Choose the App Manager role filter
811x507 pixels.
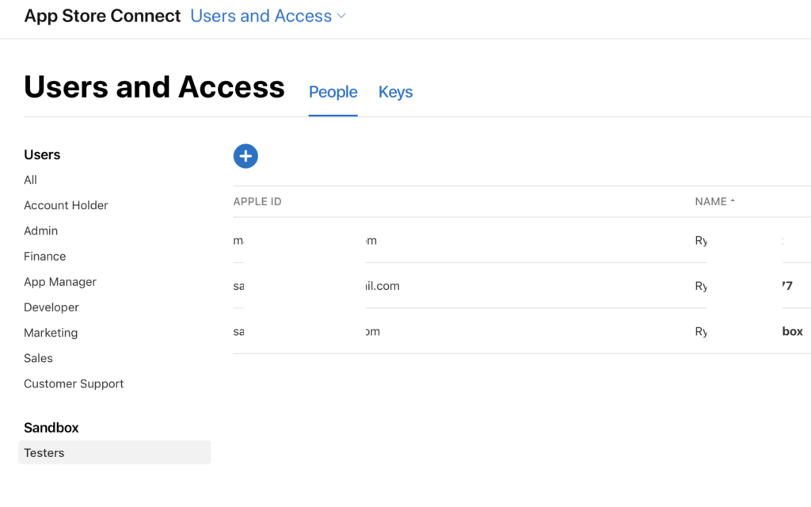pyautogui.click(x=60, y=282)
